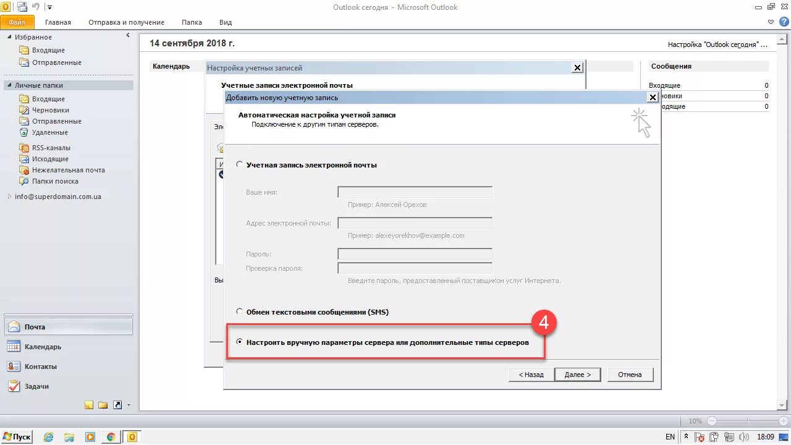Show hidden tray icons with the chevron
Viewport: 791px width, 445px height.
[x=687, y=437]
